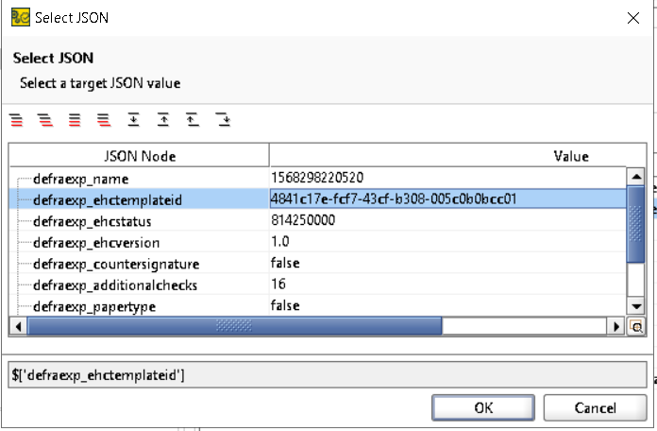The image size is (657, 431).
Task: Click the third red-lined toolbar icon
Action: pyautogui.click(x=75, y=120)
